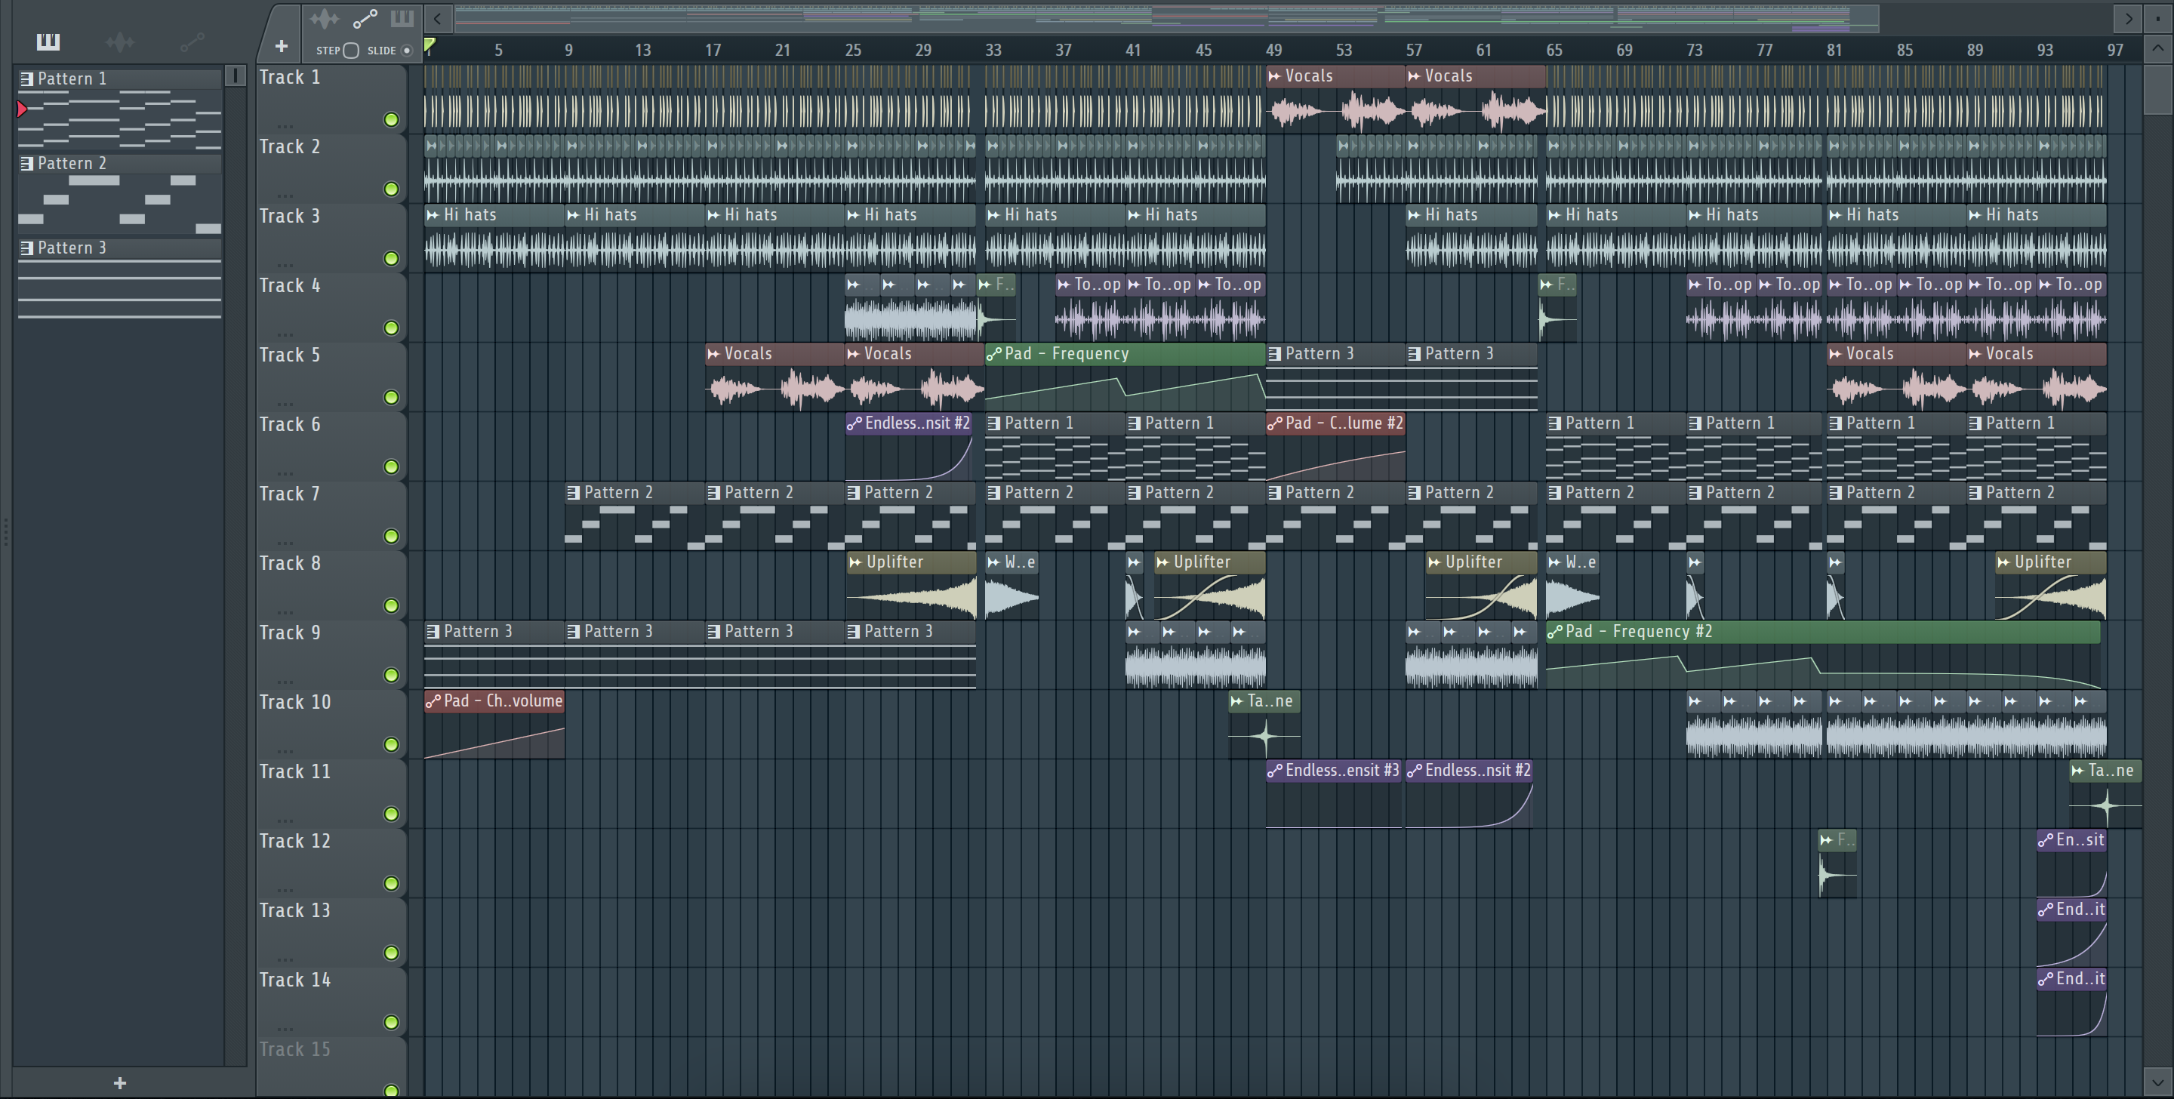Mute Track 3 with its green light
The image size is (2174, 1099).
(391, 258)
